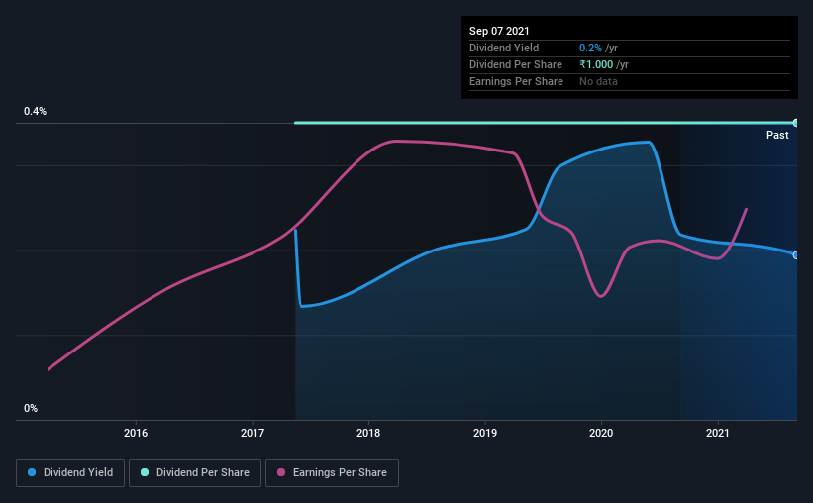813x503 pixels.
Task: Click the 0.2% dividend yield value in tooltip
Action: point(590,48)
